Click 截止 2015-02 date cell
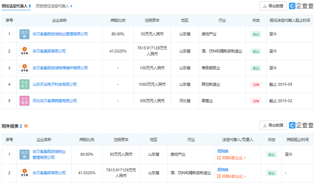Screen dimensions: 315x184 click(281, 101)
